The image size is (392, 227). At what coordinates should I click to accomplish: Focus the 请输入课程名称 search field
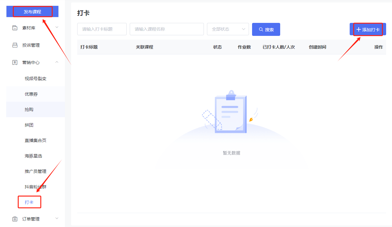[166, 29]
